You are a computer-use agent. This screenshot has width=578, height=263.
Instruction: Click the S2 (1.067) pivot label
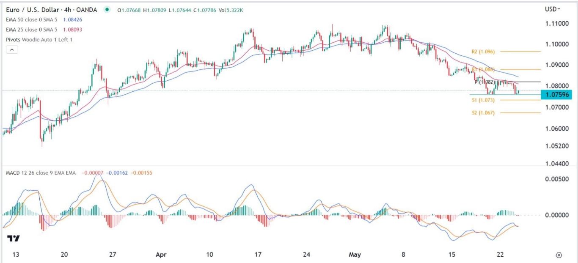point(482,113)
